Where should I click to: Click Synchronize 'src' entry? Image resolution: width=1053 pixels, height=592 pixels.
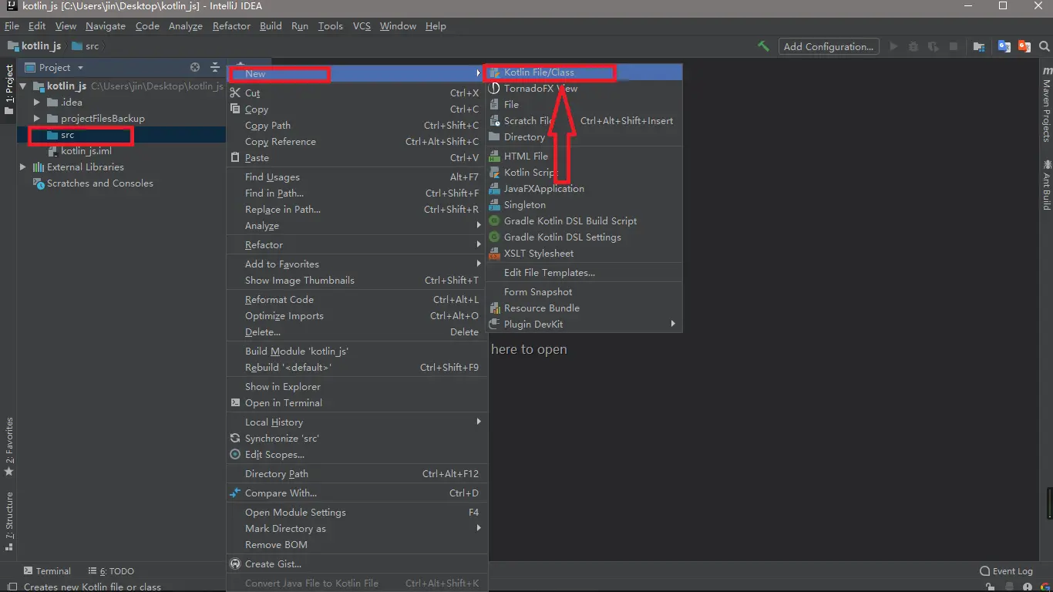click(x=357, y=439)
